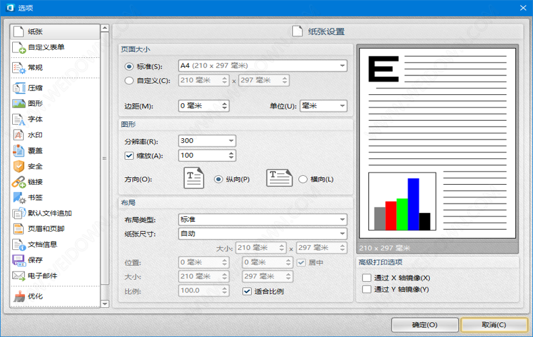533x337 pixels.
Task: Open the 文档信息 document info icon
Action: [19, 244]
